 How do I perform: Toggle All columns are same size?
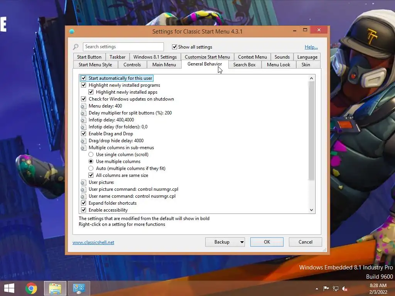click(x=91, y=175)
